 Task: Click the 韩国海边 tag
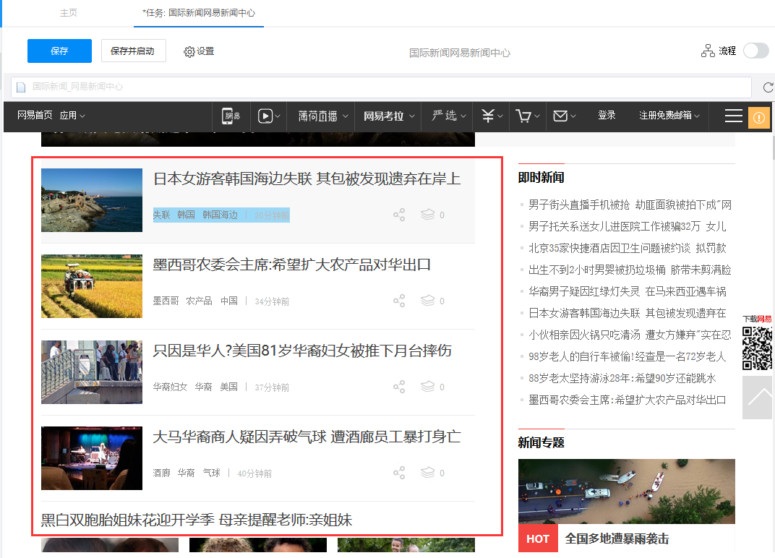click(x=220, y=215)
